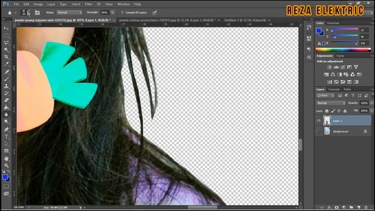The image size is (375, 211).
Task: Click the color spectrum ramp
Action: [x=343, y=50]
